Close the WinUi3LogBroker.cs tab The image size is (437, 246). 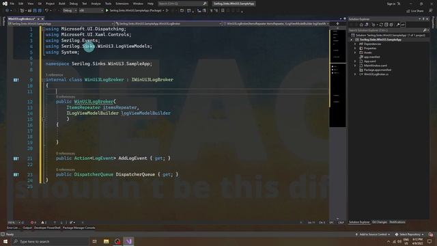(x=42, y=18)
